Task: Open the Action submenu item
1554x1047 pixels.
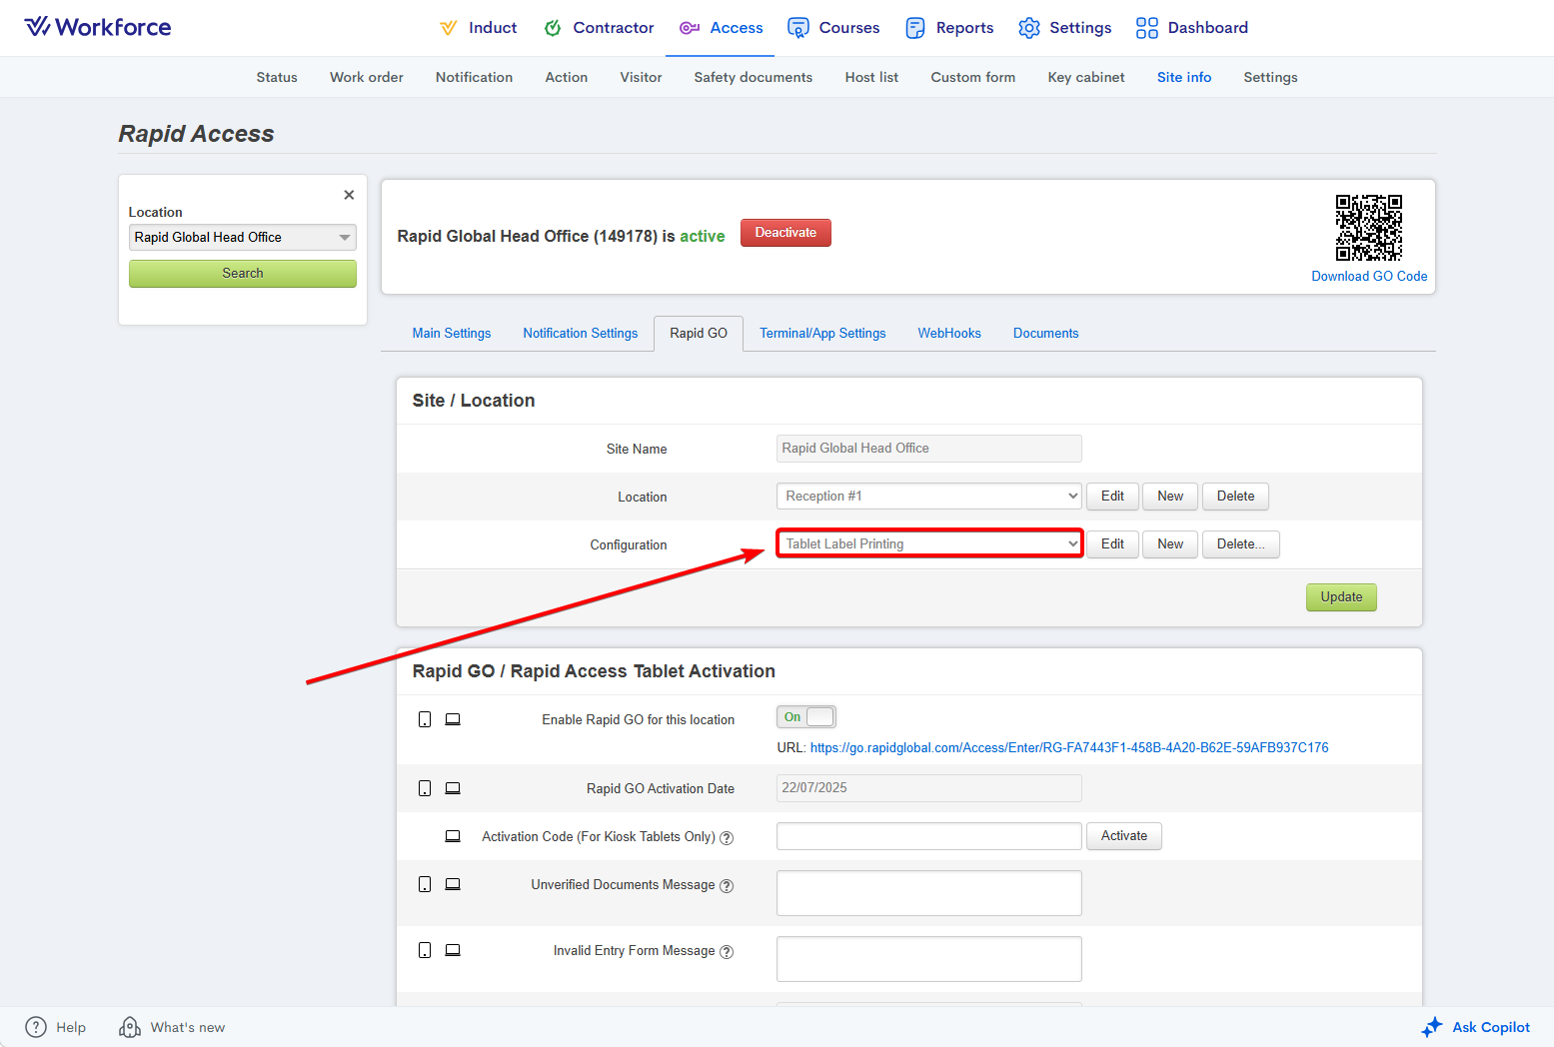Action: tap(567, 77)
